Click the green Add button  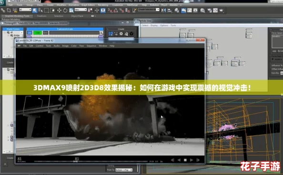coord(38,33)
